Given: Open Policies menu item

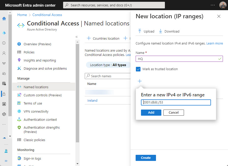Looking at the screenshot, I should coord(44,52).
